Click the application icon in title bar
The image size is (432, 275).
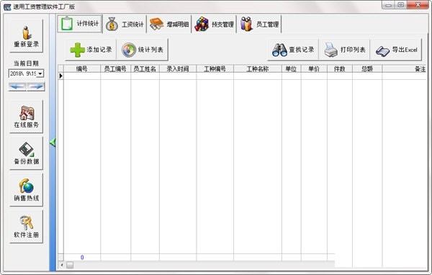tap(7, 6)
